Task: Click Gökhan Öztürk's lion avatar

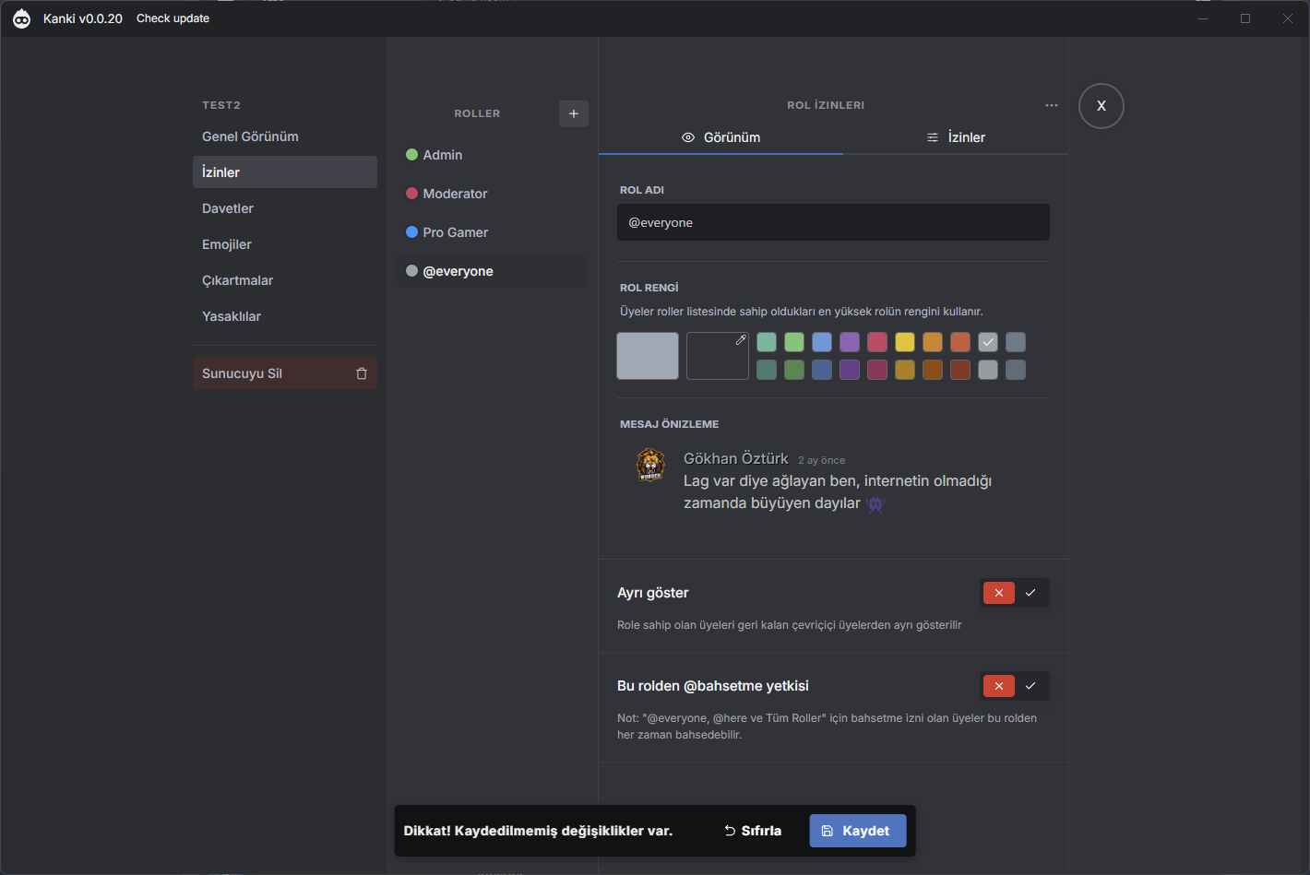Action: pos(650,466)
